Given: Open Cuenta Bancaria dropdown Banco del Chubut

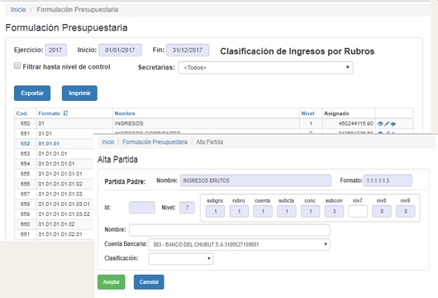Looking at the screenshot, I should pos(239,244).
